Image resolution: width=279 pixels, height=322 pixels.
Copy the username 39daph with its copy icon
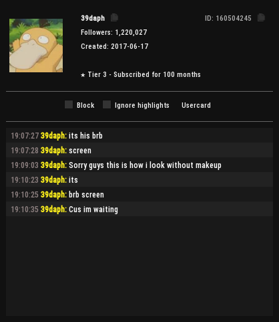point(114,17)
